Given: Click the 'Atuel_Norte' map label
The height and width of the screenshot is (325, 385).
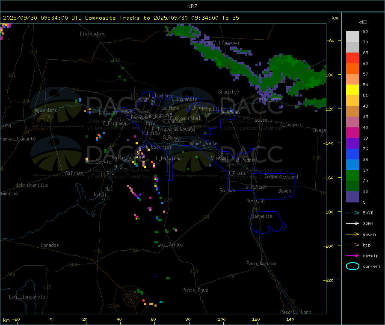Looking at the screenshot, I should [x=203, y=143].
